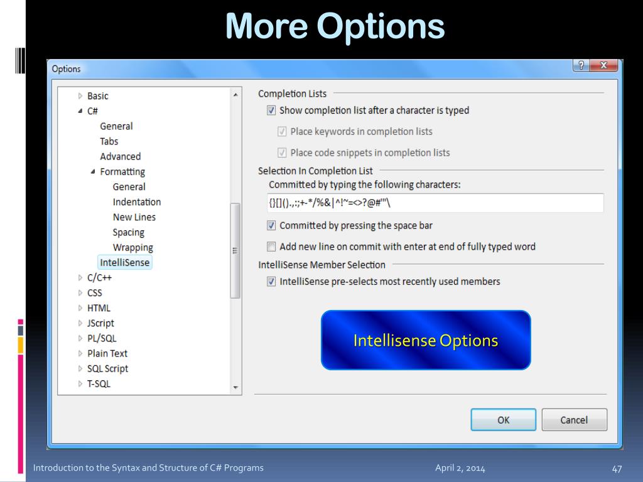Toggle Show completion list after a character is typed
Viewport: 643px width, 482px height.
click(x=271, y=110)
